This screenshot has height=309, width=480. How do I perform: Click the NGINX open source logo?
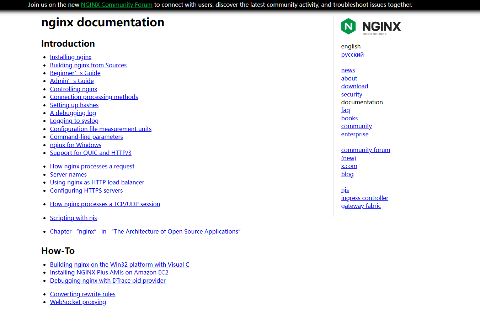[371, 26]
